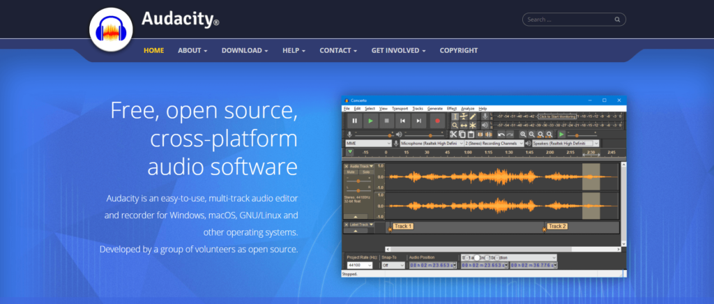
Task: Click the recording meter microphone icon
Action: [x=485, y=116]
